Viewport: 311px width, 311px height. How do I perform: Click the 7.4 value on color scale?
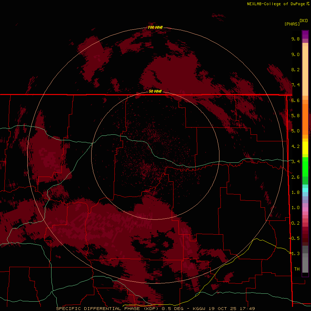tap(295, 85)
